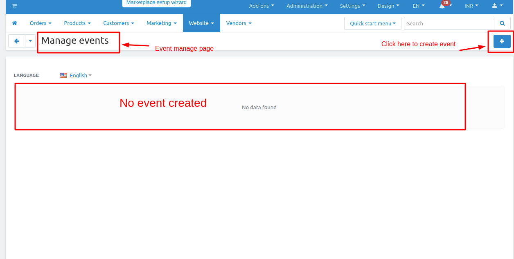Open the INR currency dropdown

(x=471, y=6)
